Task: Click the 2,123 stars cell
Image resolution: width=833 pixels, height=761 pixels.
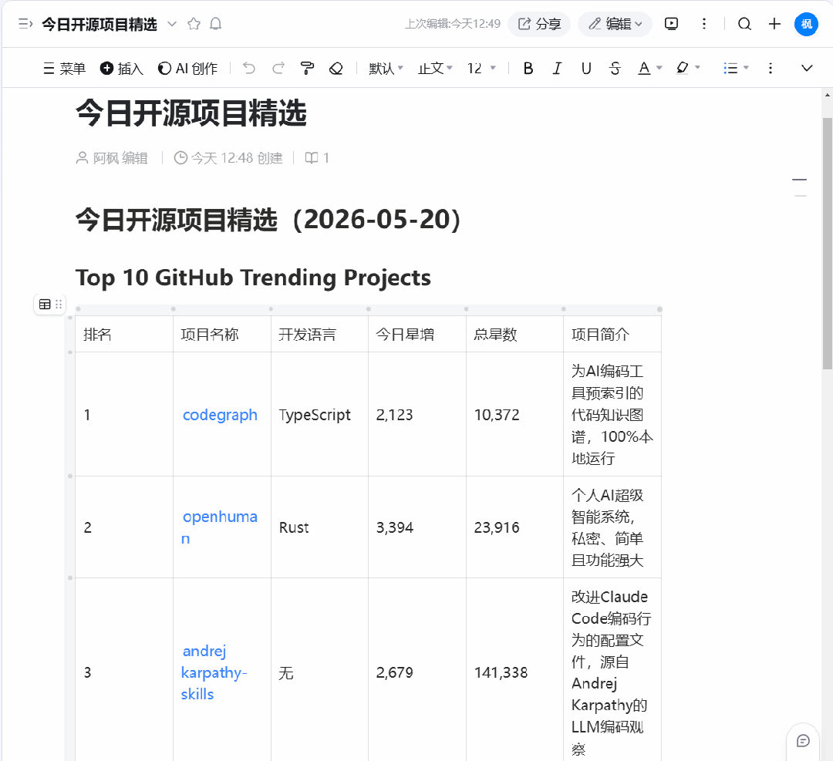Action: 417,414
